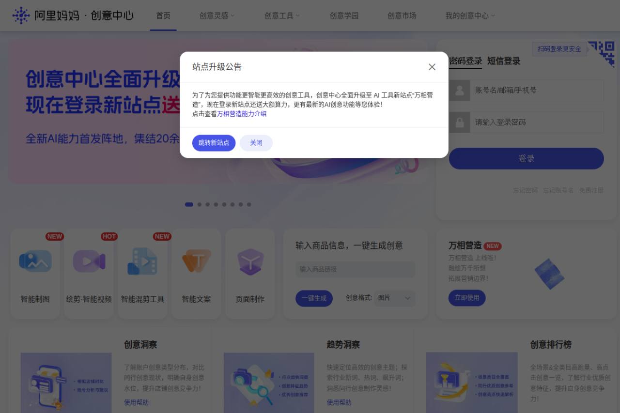This screenshot has height=413, width=620.
Task: Click the 扫码登录更安全 tooltip label
Action: tap(560, 49)
